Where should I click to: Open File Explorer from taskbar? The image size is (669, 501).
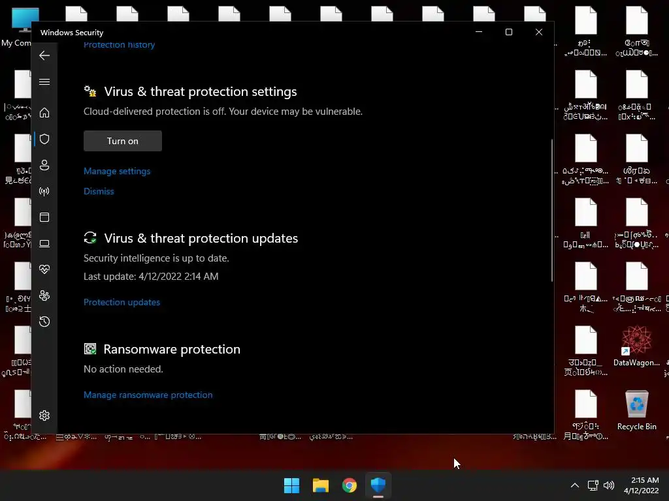click(320, 485)
